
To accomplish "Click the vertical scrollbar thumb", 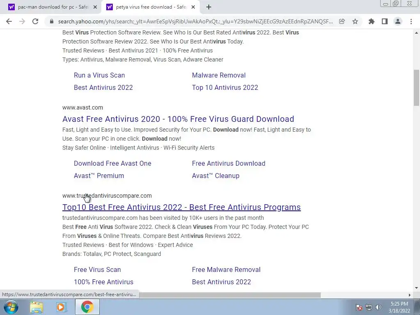I will click(416, 88).
